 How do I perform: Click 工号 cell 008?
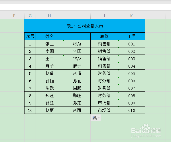(x=131, y=95)
